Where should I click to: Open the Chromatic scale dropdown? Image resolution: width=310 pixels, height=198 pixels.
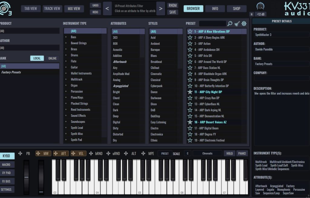[x=207, y=153]
